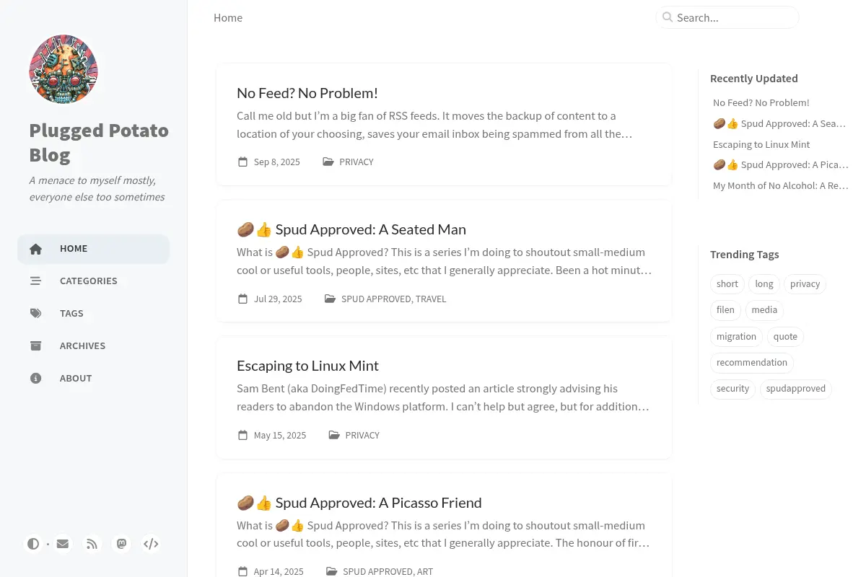The image size is (866, 577).
Task: Open the email envelope icon in sidebar footer
Action: pos(63,544)
